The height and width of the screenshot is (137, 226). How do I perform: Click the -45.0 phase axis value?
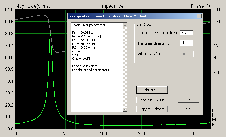click(x=217, y=45)
